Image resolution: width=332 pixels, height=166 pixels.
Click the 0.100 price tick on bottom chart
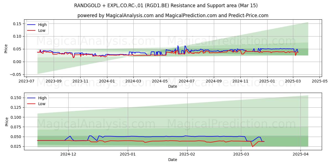pos(17,117)
